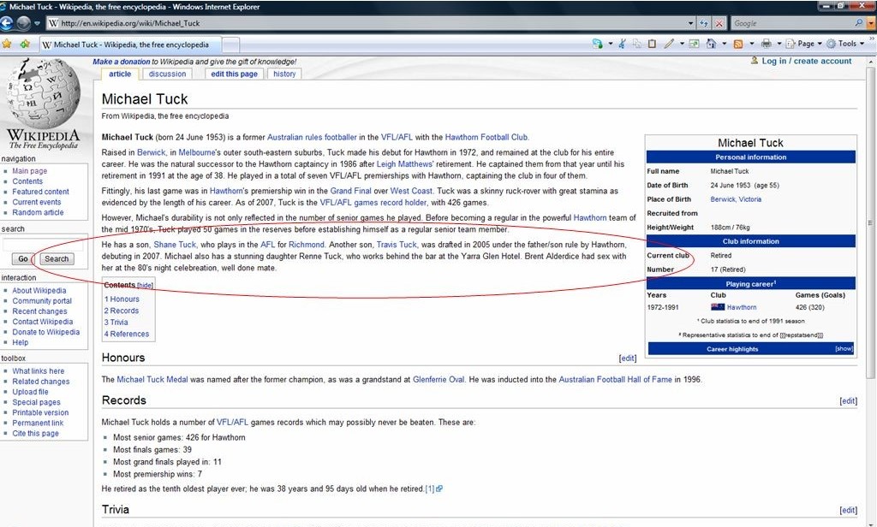
Task: Open the Home button dropdown arrow
Action: coord(724,44)
